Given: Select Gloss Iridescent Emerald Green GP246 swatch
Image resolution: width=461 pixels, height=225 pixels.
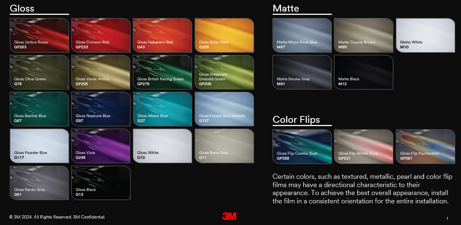Looking at the screenshot, I should pyautogui.click(x=224, y=72).
